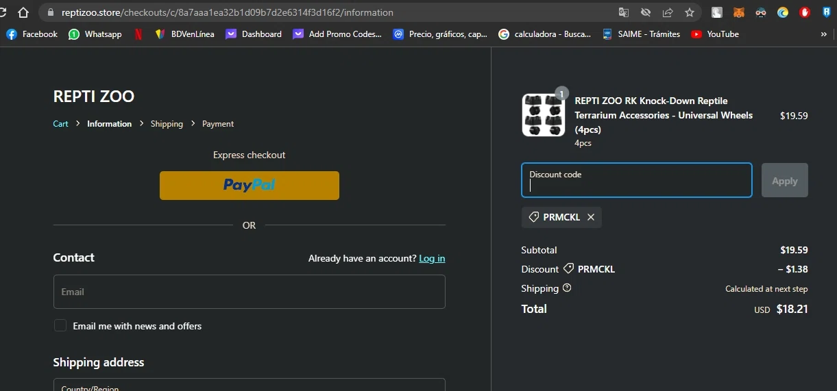
Task: Open the Facebook bookmark
Action: [32, 34]
